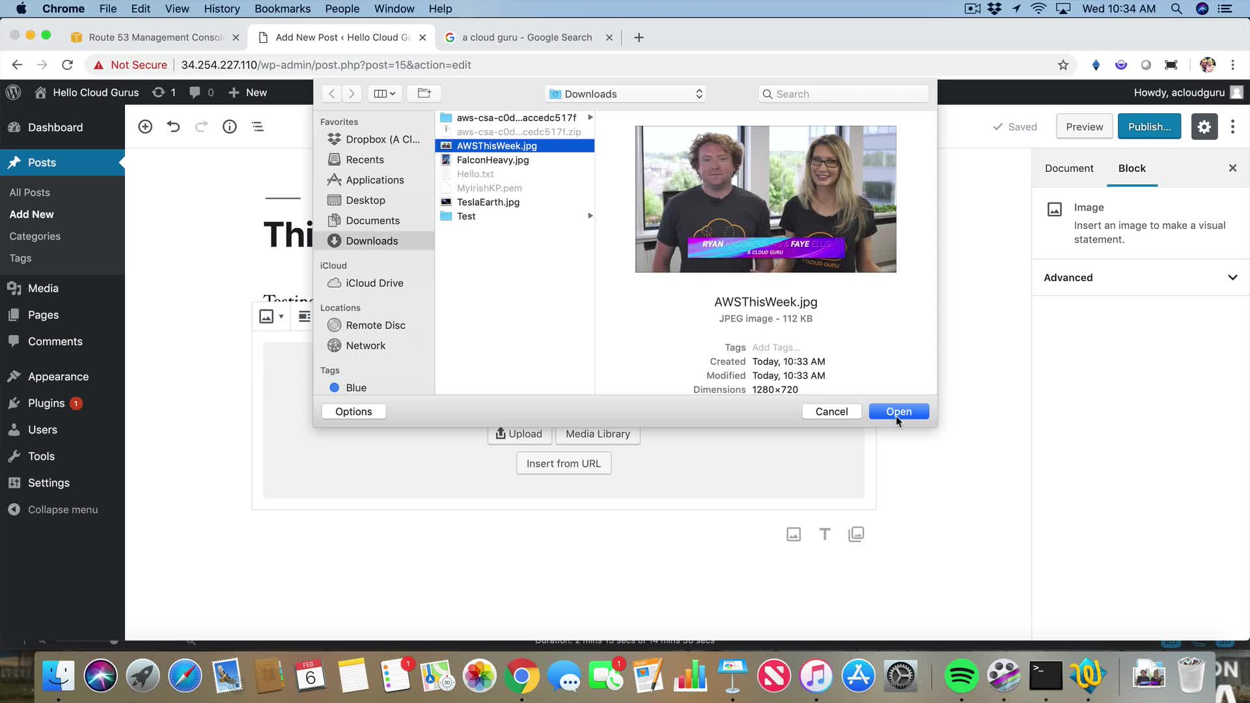
Task: Open the file view mode dropdown
Action: tap(385, 94)
